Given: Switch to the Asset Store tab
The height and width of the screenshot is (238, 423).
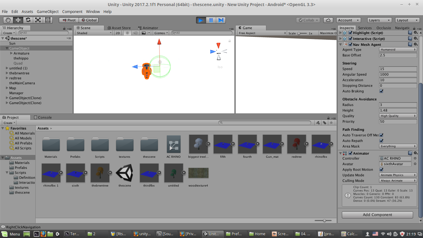Looking at the screenshot, I should 119,28.
